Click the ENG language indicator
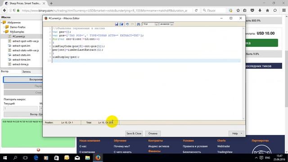 click(268, 158)
